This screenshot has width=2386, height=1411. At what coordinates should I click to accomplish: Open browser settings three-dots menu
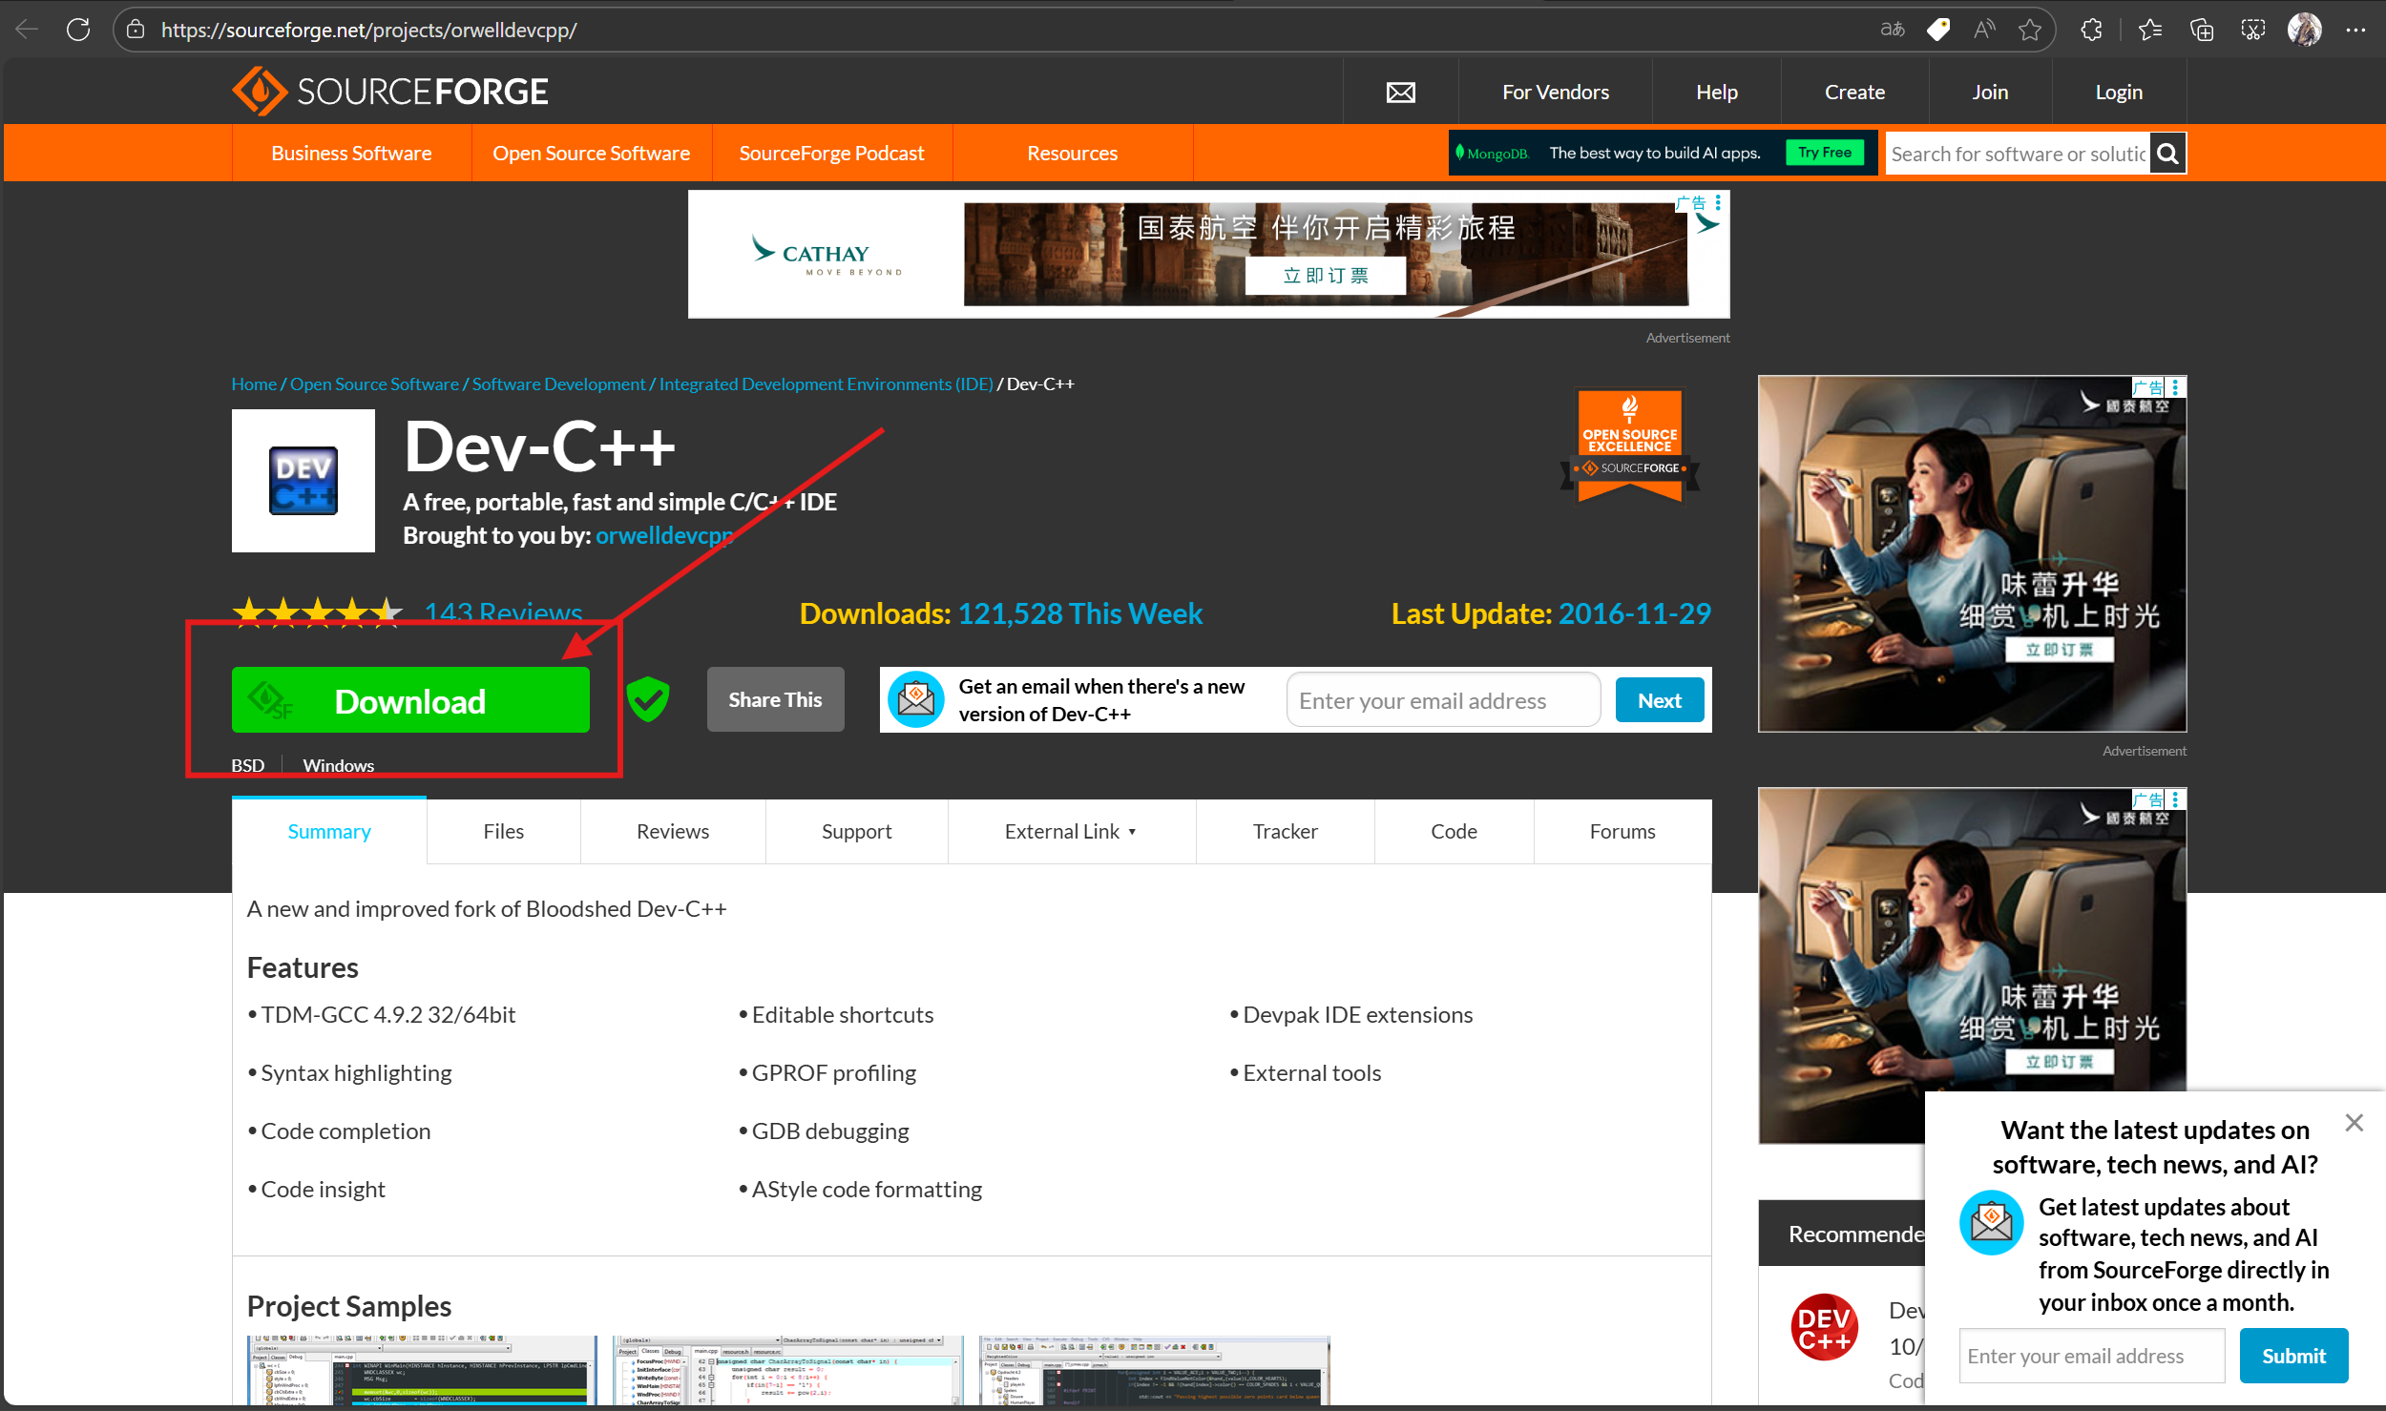point(2355,30)
